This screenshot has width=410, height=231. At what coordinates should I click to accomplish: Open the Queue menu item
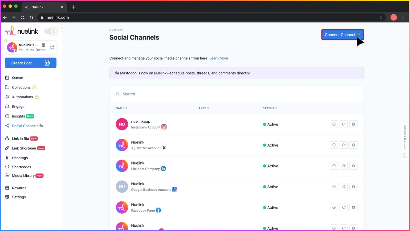coord(17,78)
